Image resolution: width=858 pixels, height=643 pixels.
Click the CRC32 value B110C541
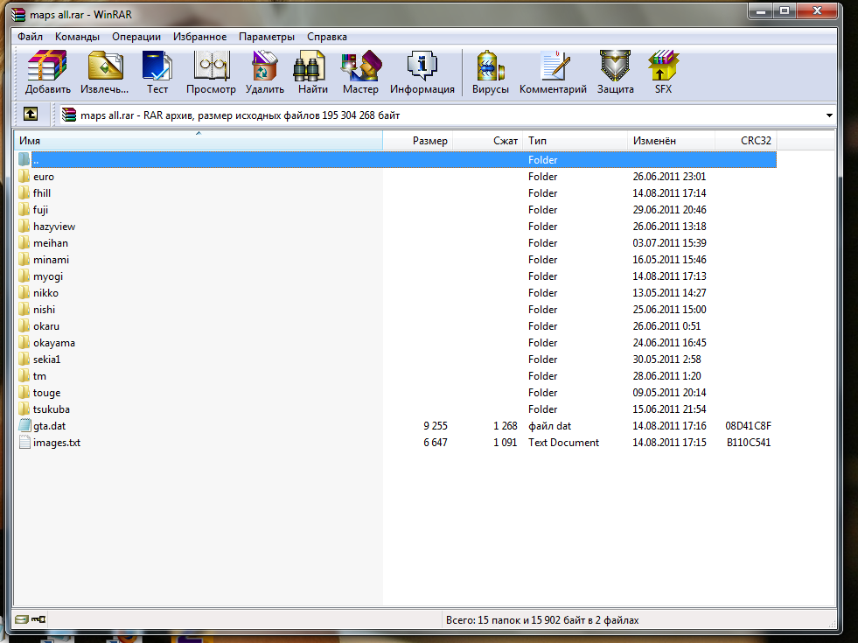click(748, 442)
